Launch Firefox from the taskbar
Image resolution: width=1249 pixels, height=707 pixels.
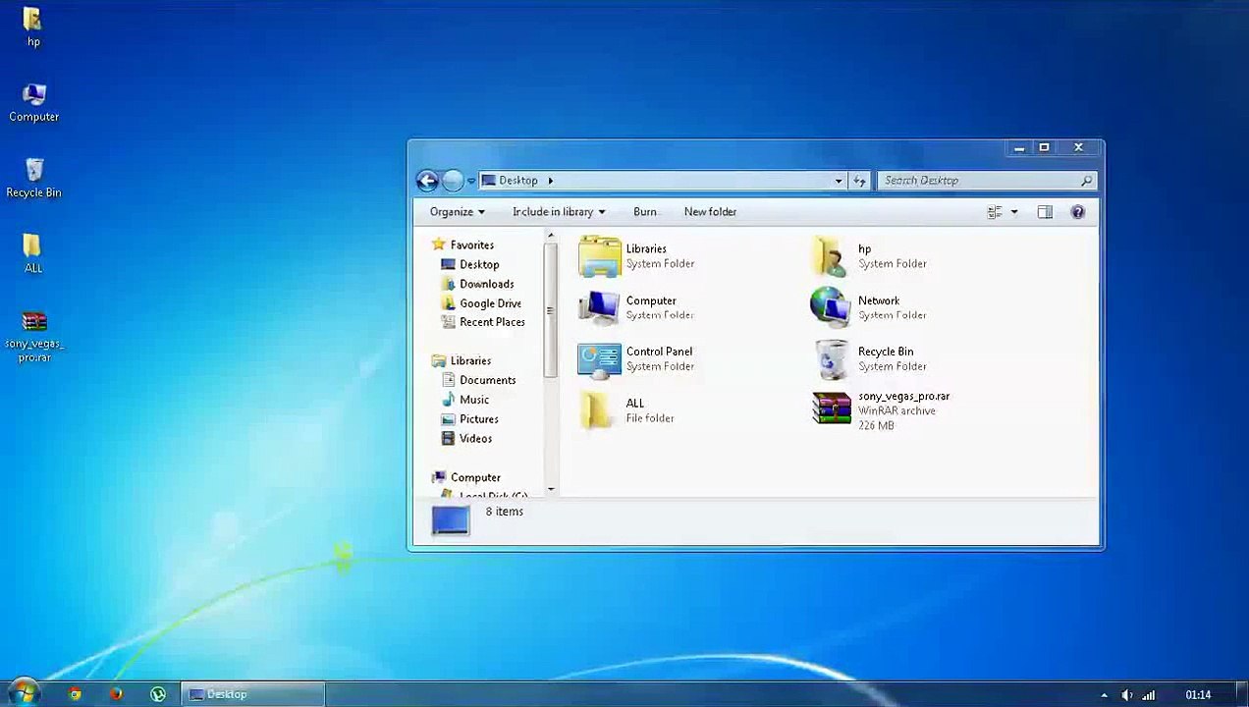116,694
